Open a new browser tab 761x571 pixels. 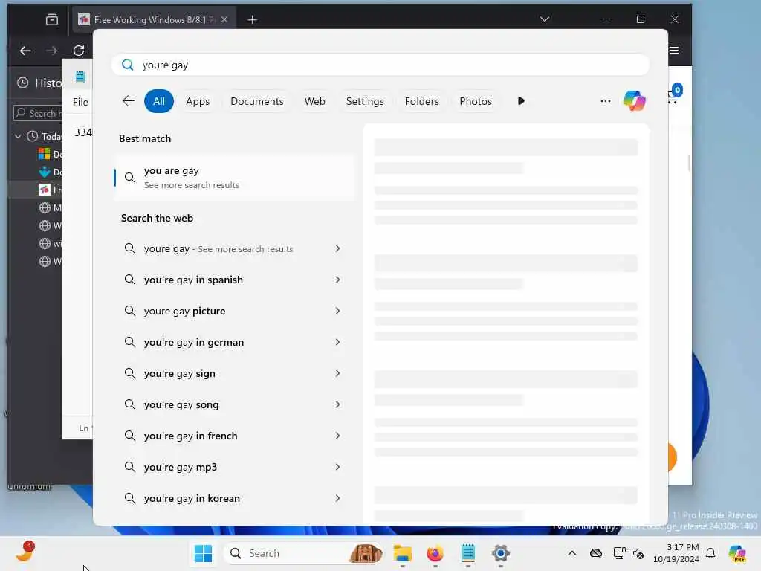point(253,19)
